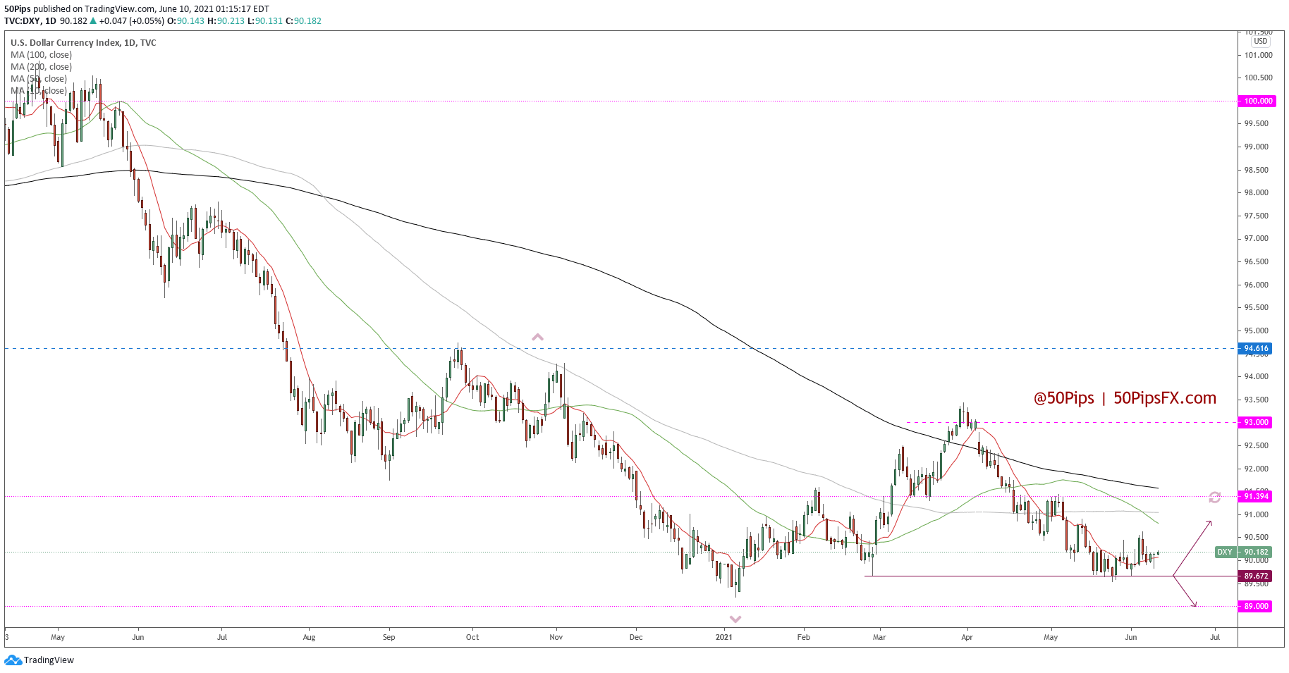Viewport: 1289px width, 673px height.
Task: Open the 50Pips author name in header
Action: 18,9
